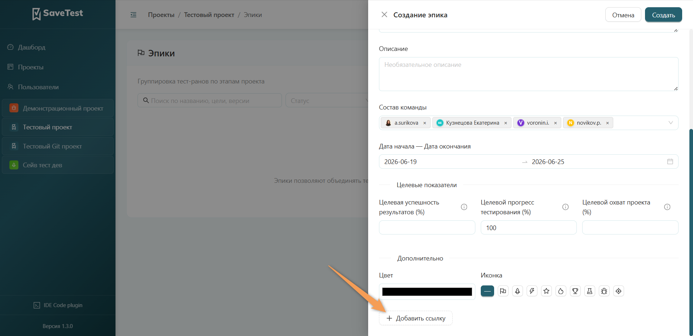
Task: Collapse sidebar via menu toggle icon
Action: coord(134,15)
